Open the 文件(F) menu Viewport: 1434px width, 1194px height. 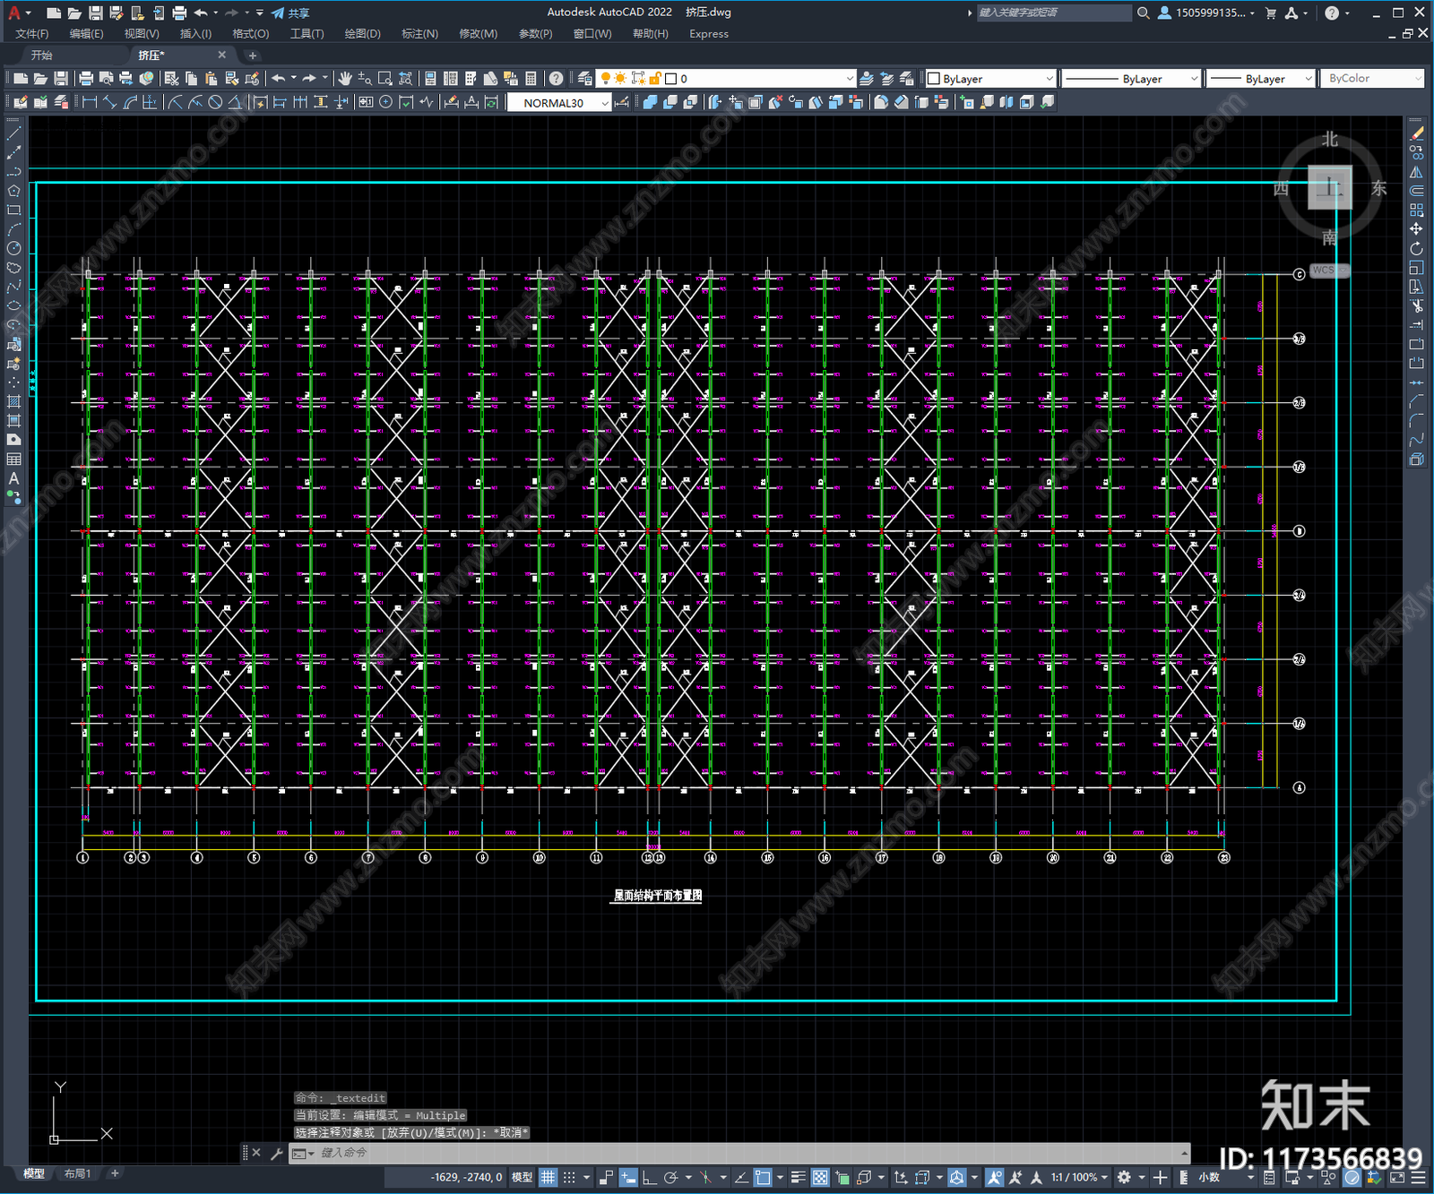click(x=32, y=34)
